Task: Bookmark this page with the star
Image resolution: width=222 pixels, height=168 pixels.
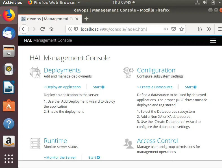Action: click(182, 29)
